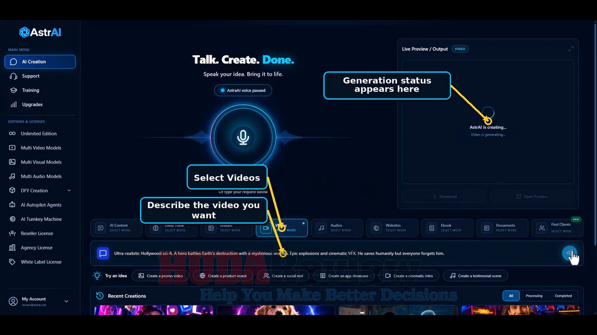Click the Multi Video Models icon
597x335 pixels.
12,148
